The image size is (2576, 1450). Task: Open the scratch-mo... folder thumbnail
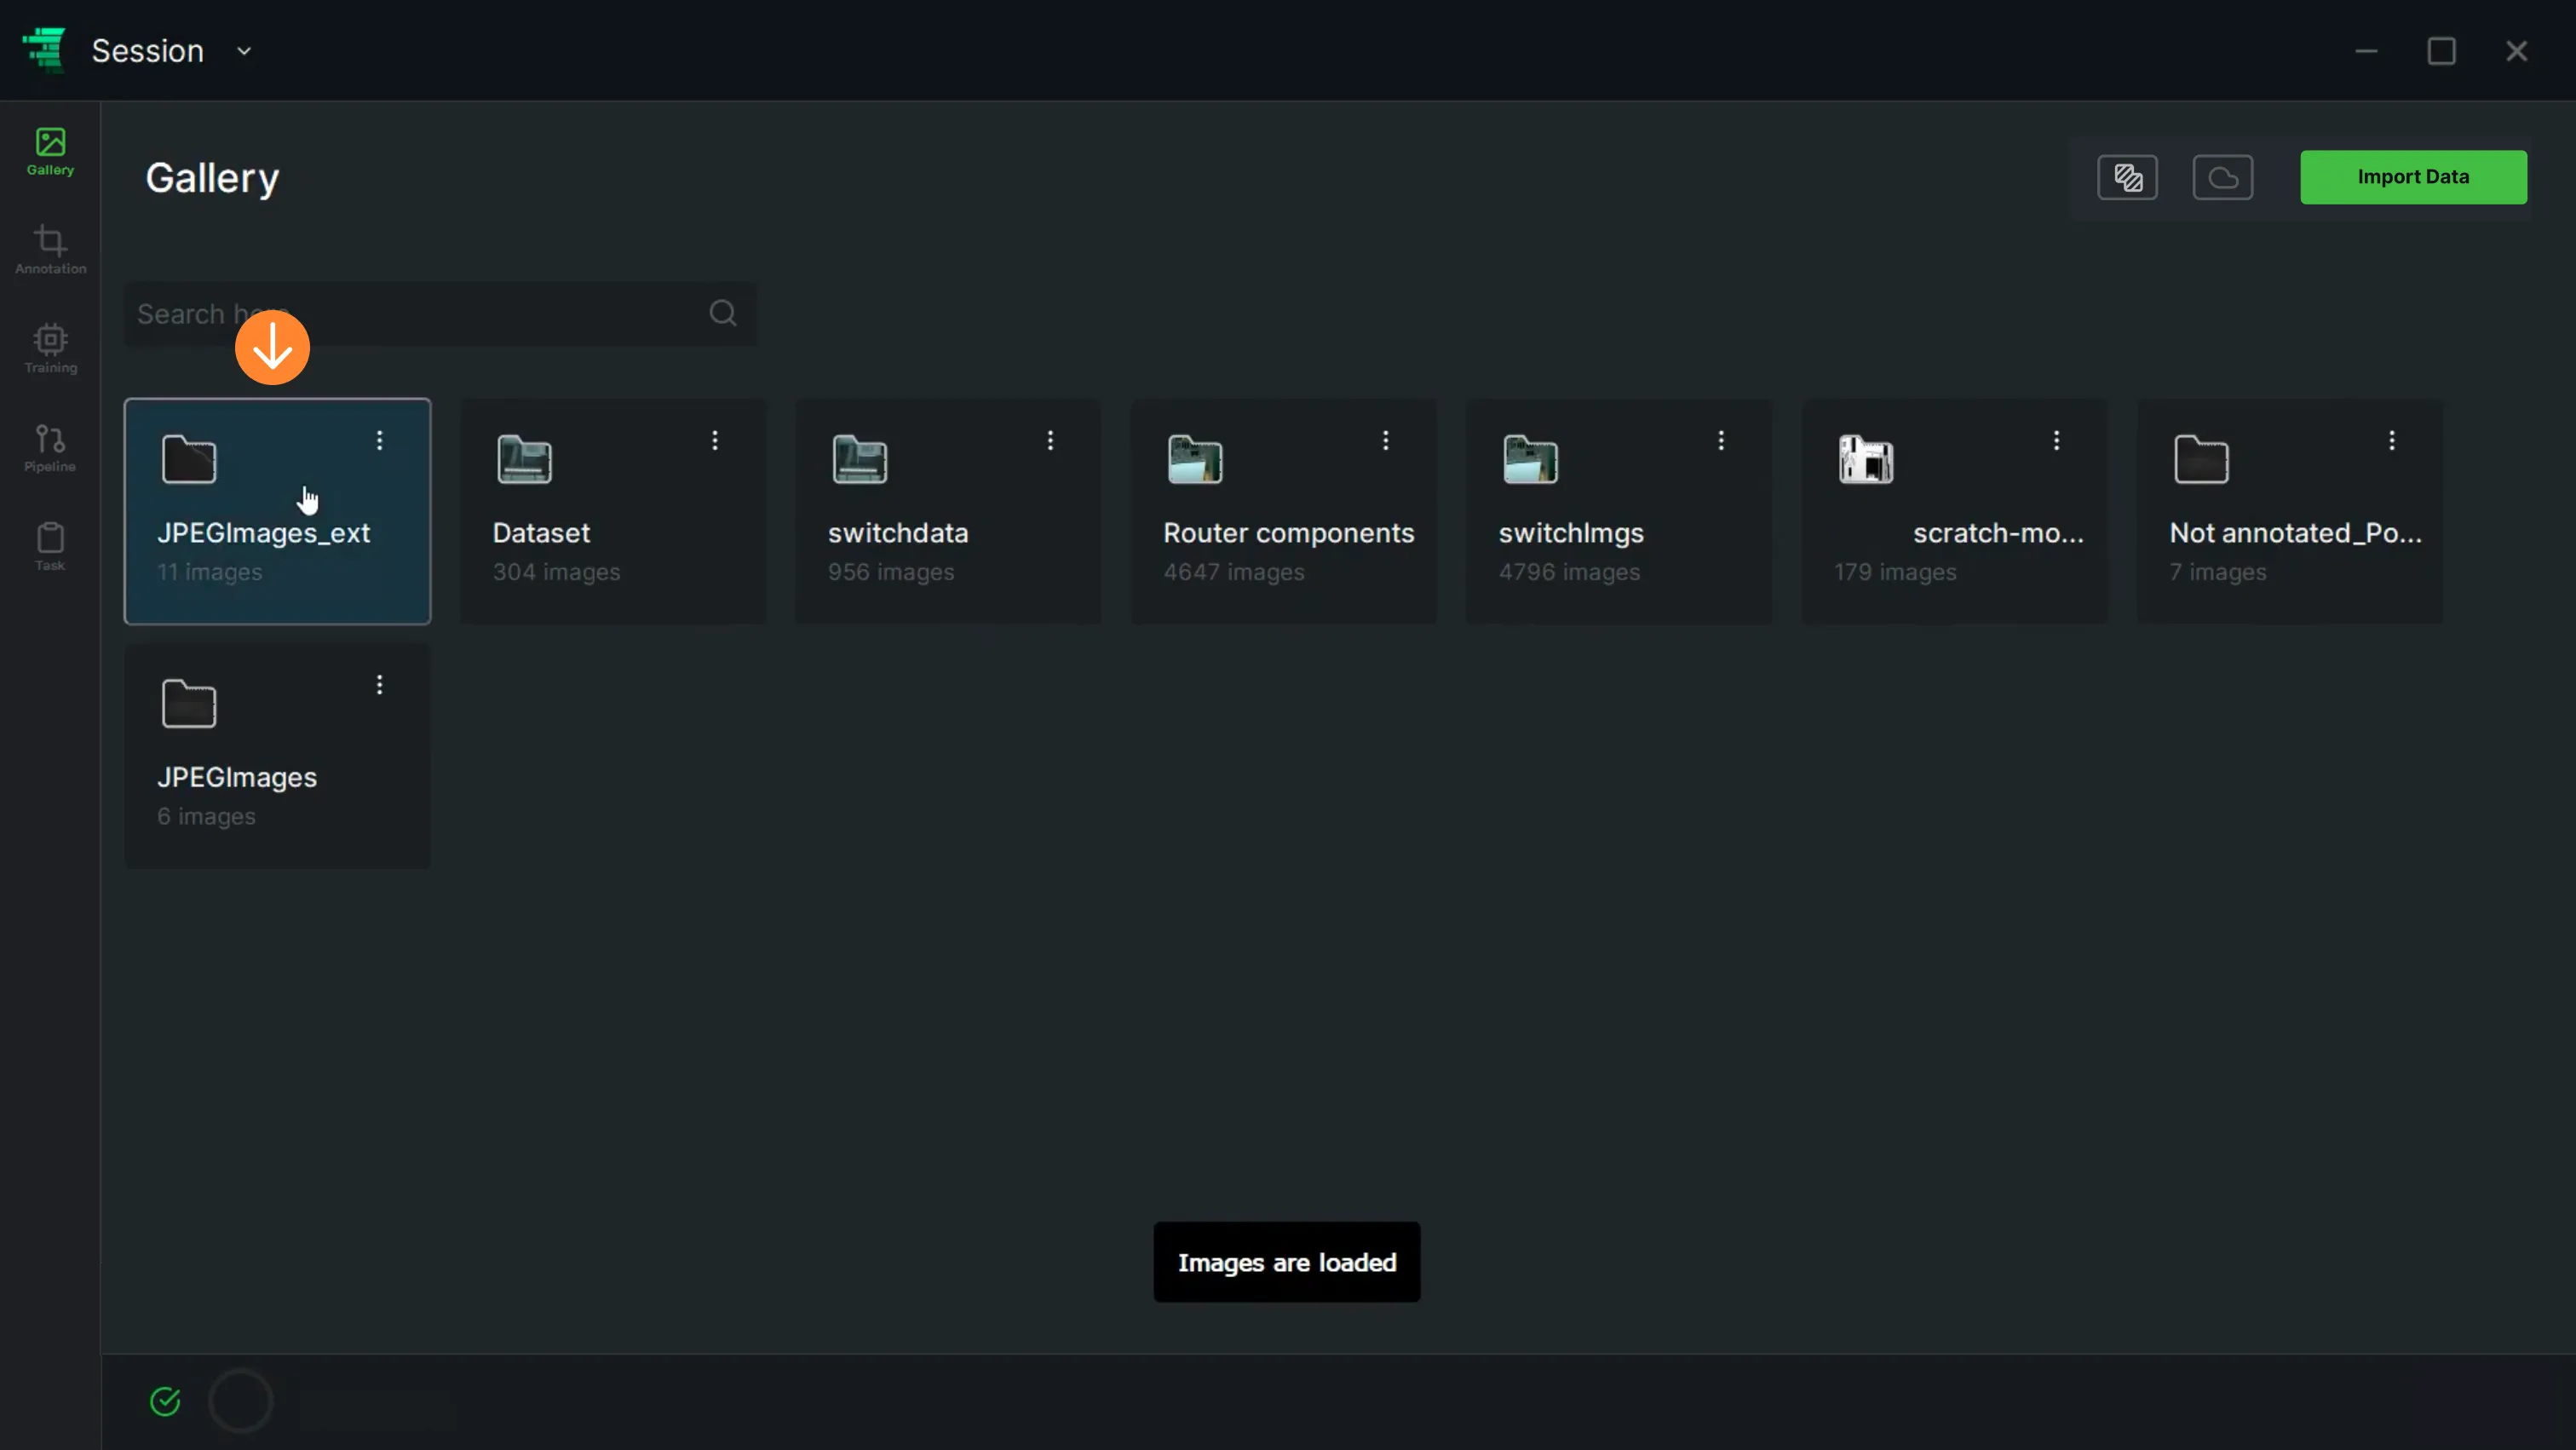click(1866, 460)
